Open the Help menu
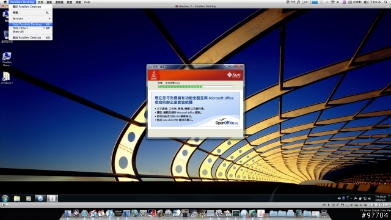This screenshot has width=391, height=220. coord(87,2)
